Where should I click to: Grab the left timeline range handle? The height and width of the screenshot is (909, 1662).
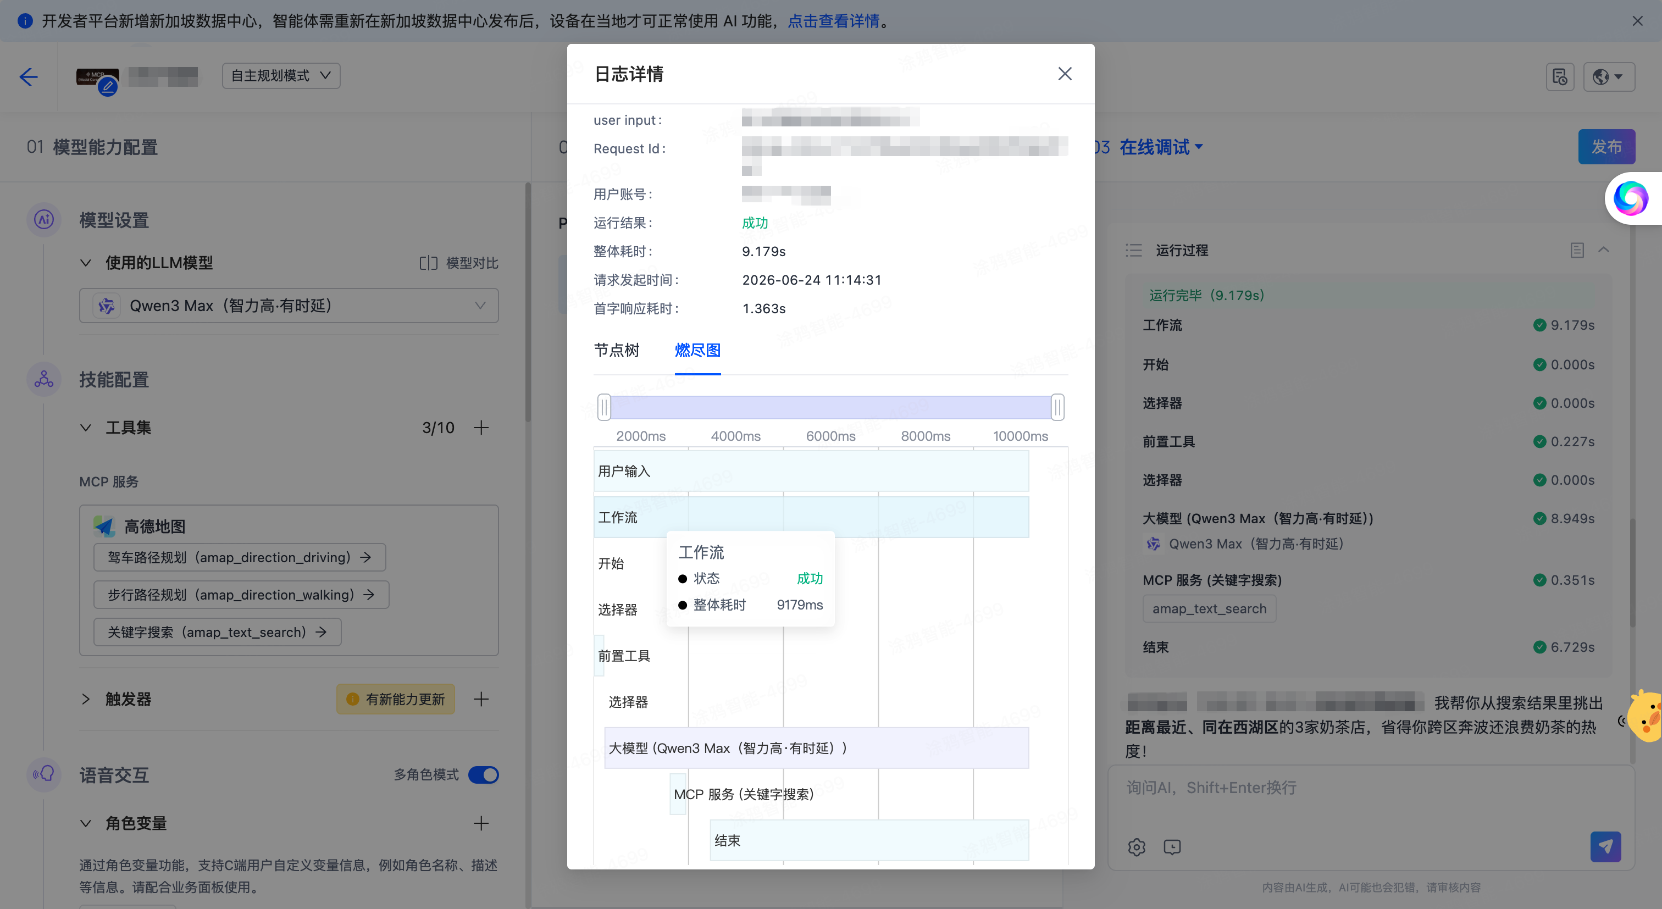604,407
